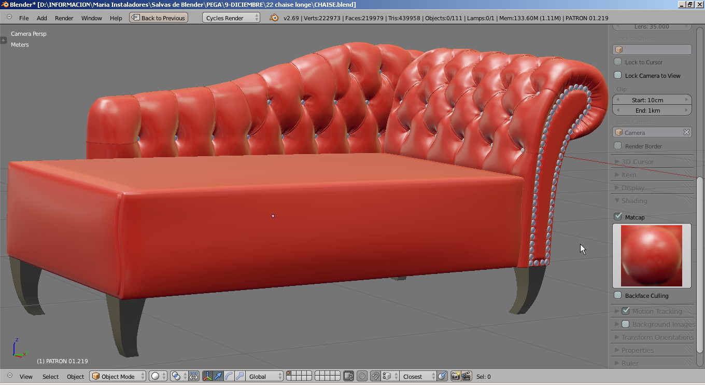Open the Help menu

point(116,18)
